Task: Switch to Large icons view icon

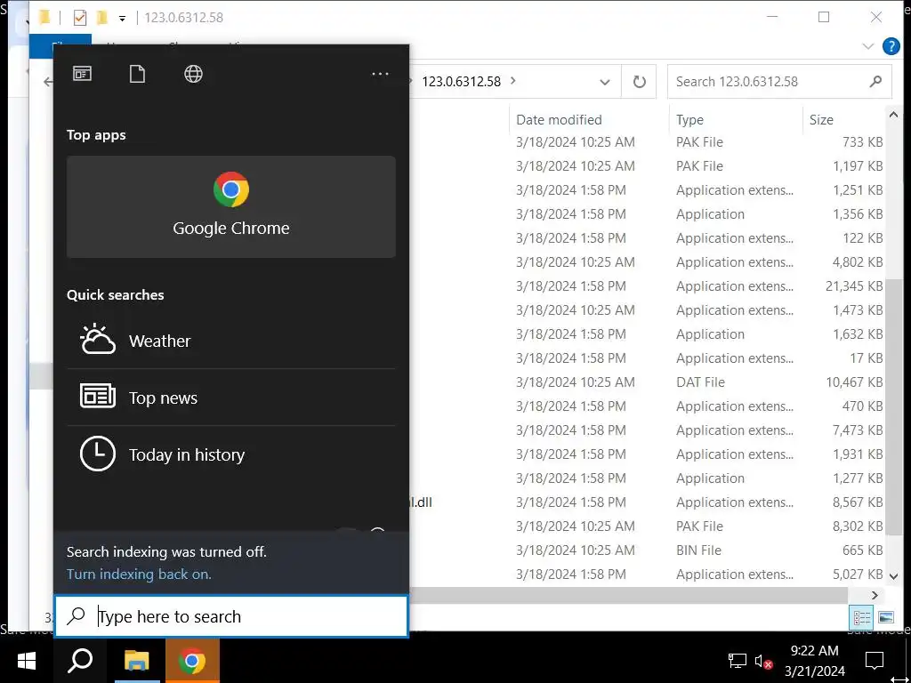Action: click(x=885, y=617)
